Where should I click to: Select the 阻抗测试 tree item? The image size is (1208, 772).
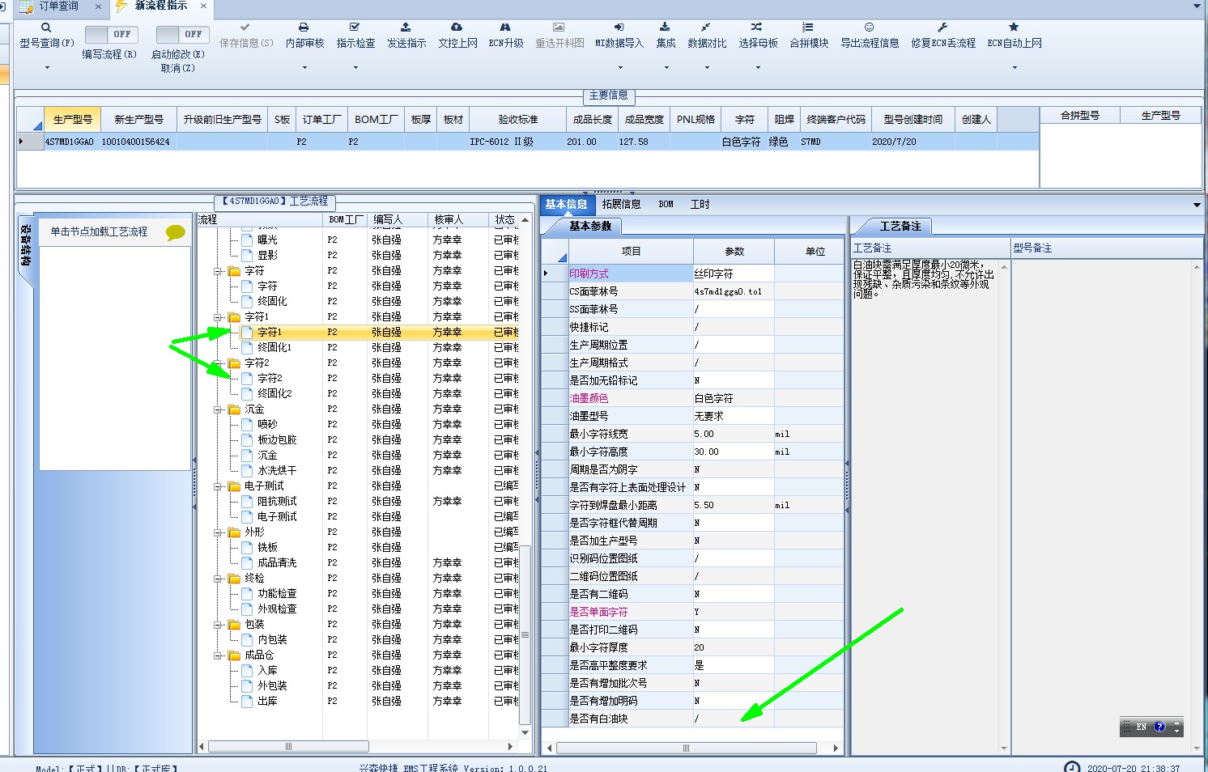click(x=277, y=501)
